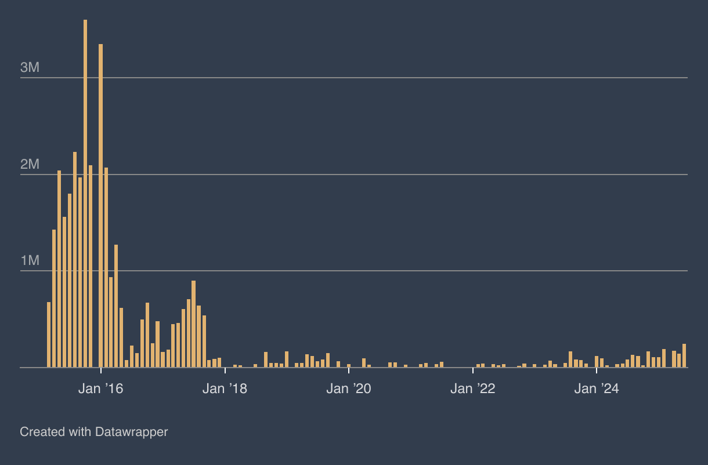Click the highest bar of the 2017 peak

tap(193, 324)
